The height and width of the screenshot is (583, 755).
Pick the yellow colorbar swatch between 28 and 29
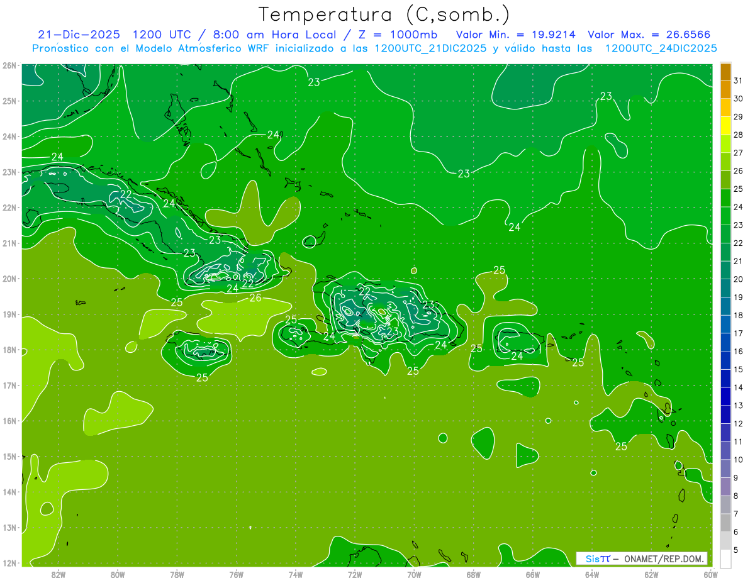click(x=725, y=126)
